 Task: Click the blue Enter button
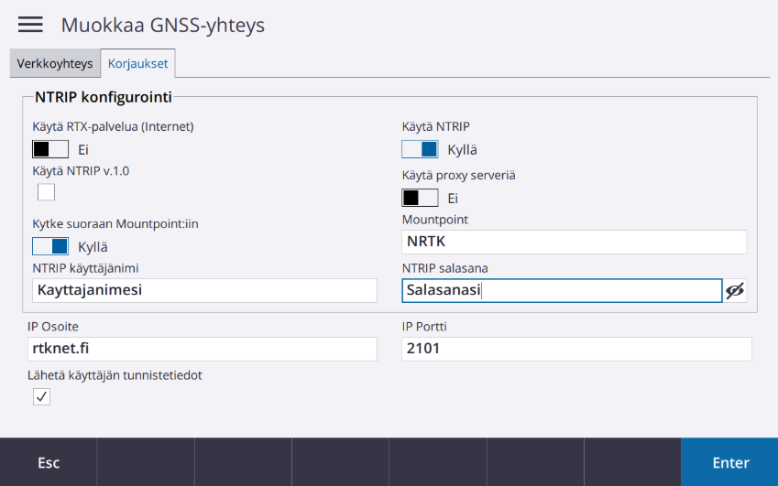click(729, 462)
